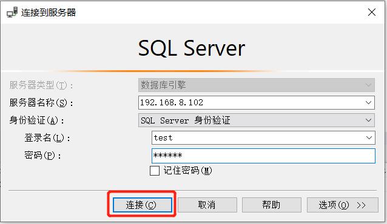387x224 pixels.
Task: Click the login name field containing test
Action: [263, 138]
